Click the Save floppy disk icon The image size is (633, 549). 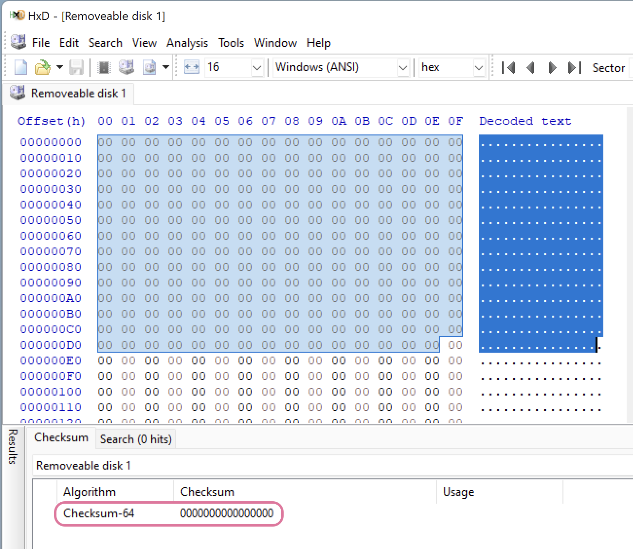point(76,67)
